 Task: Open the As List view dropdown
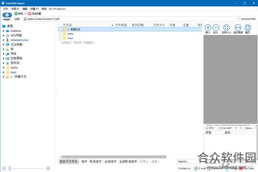coord(226,128)
